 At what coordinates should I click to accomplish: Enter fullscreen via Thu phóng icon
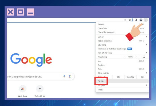[x=144, y=57]
